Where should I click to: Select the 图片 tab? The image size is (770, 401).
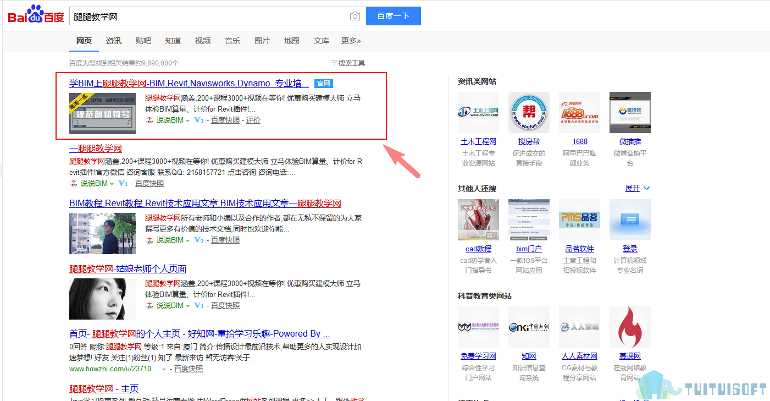tap(262, 41)
